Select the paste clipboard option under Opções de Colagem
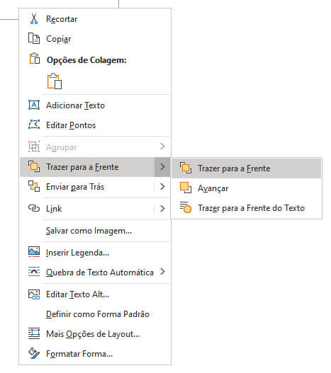 [x=55, y=81]
